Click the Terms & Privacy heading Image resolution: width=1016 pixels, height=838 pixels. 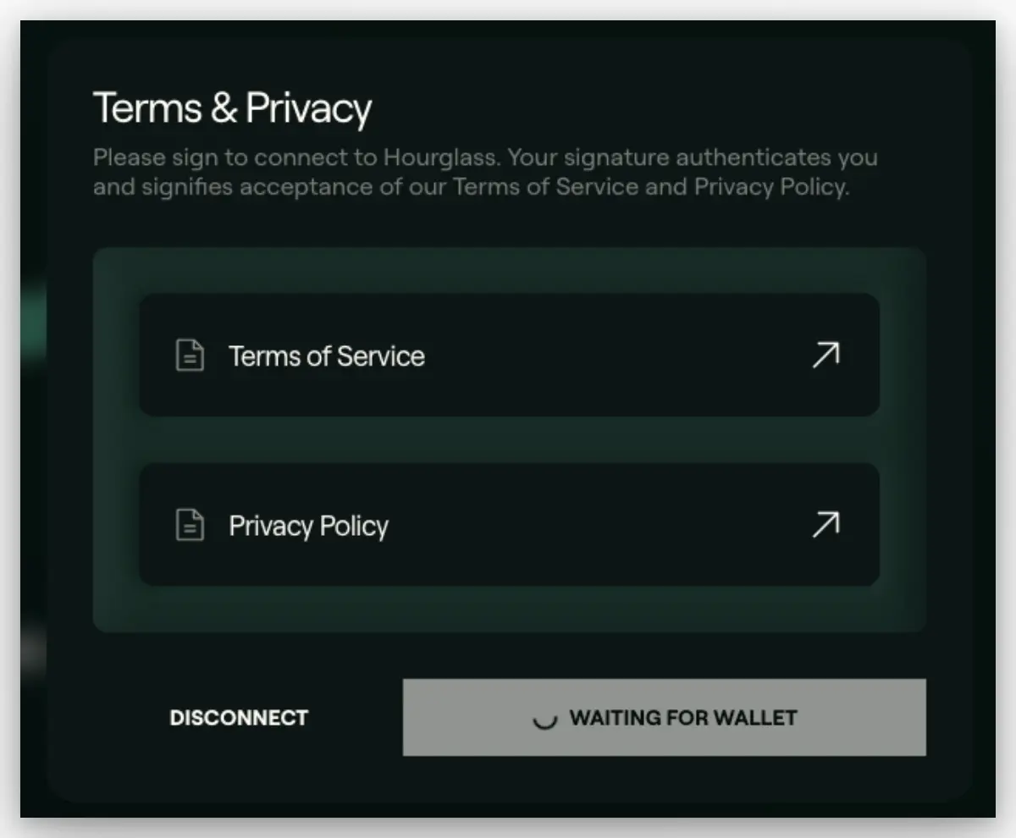point(232,108)
